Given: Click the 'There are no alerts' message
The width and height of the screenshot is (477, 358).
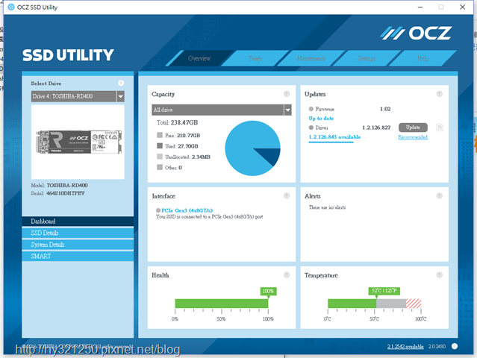Looking at the screenshot, I should coord(327,207).
